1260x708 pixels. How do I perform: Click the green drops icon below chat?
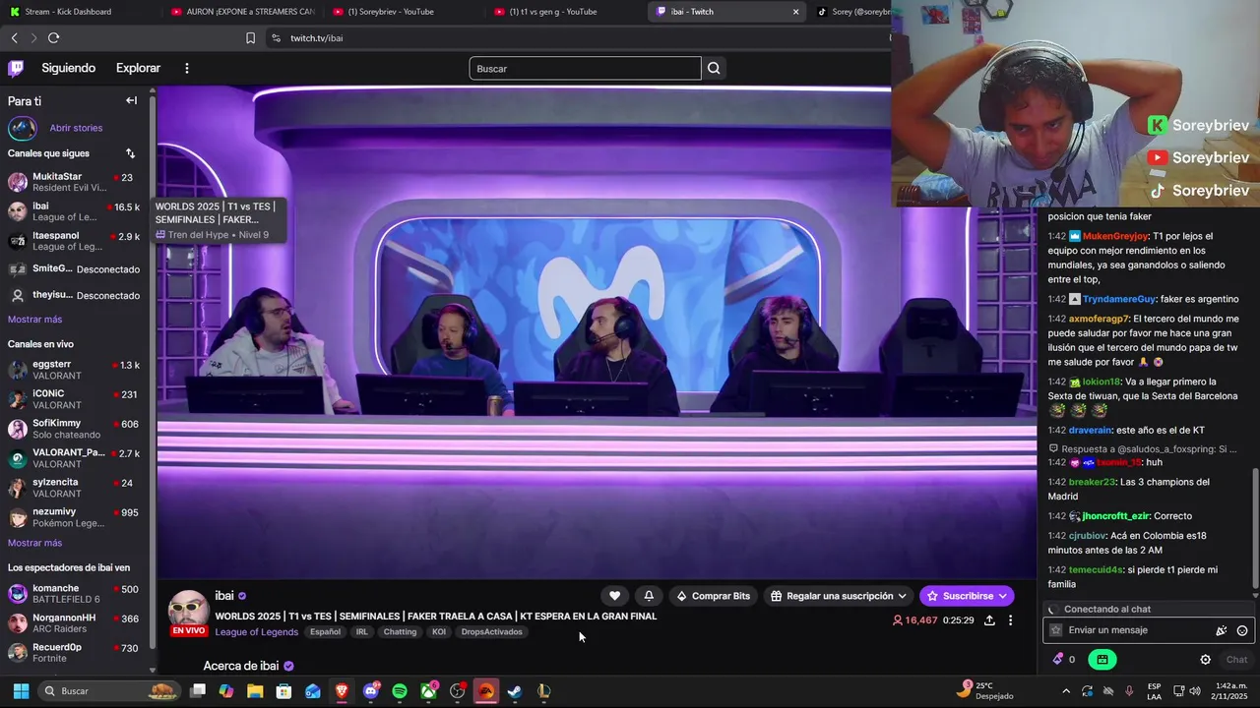coord(1102,660)
